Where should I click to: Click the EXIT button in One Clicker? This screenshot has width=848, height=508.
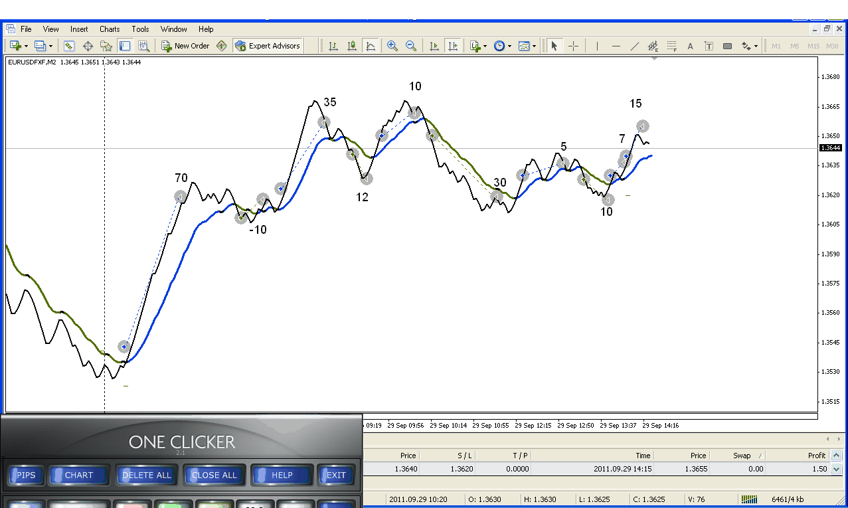pos(335,475)
